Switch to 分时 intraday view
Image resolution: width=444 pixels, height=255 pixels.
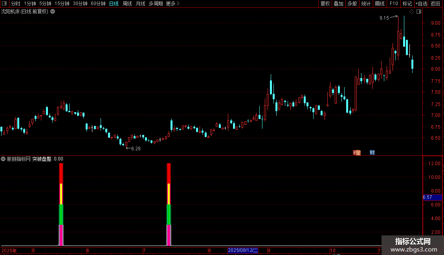(16, 4)
